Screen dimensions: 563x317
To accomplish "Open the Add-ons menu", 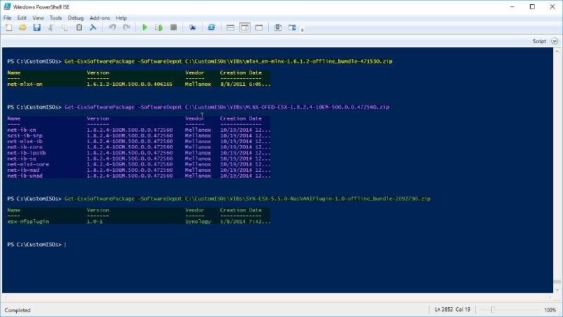I will coord(100,18).
